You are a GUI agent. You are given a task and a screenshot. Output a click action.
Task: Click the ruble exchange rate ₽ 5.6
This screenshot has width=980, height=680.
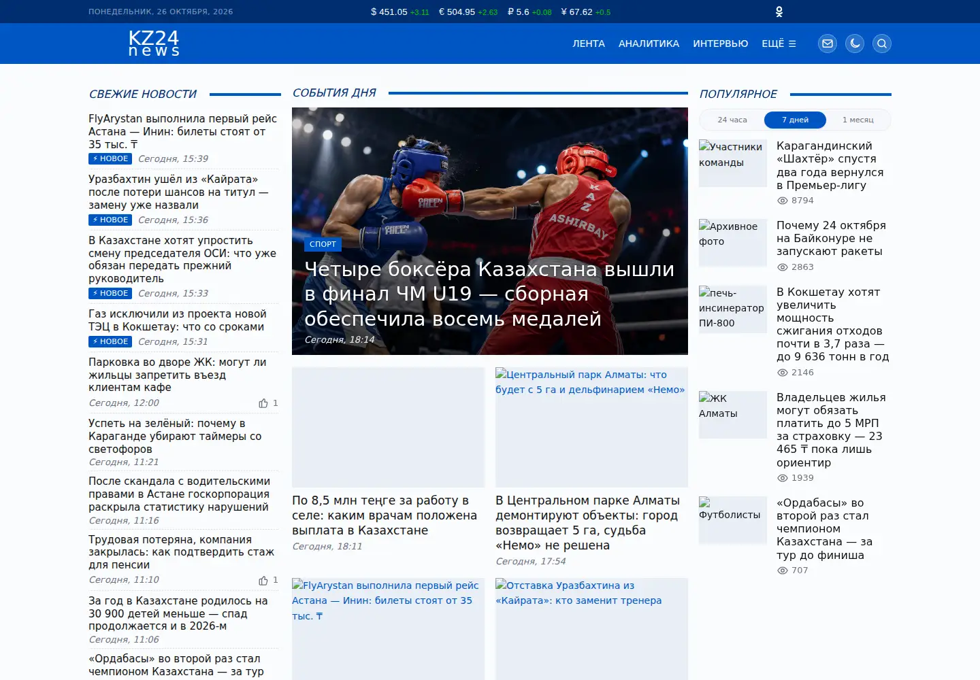pos(529,12)
